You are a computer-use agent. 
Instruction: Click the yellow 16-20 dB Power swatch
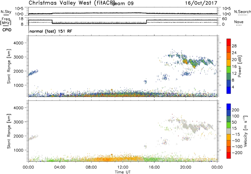point(229,63)
